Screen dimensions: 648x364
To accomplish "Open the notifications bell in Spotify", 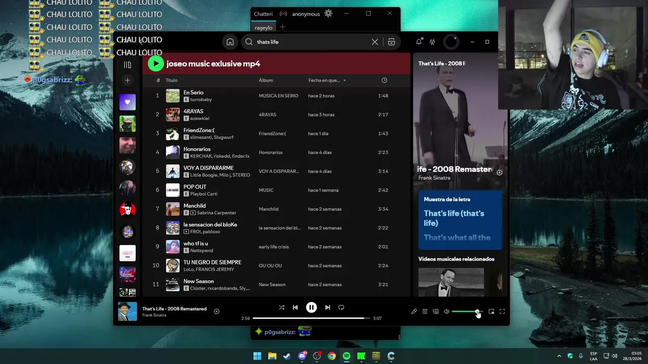I will click(x=419, y=42).
